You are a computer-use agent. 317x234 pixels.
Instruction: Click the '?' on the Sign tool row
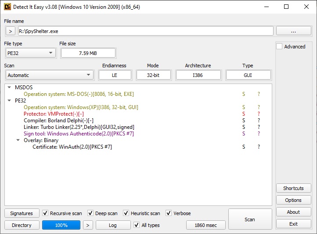pos(259,134)
